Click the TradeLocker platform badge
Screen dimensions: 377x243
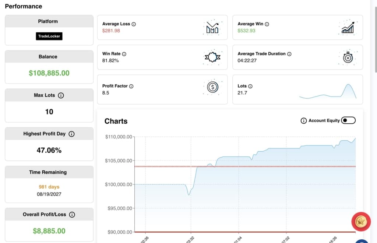[49, 36]
